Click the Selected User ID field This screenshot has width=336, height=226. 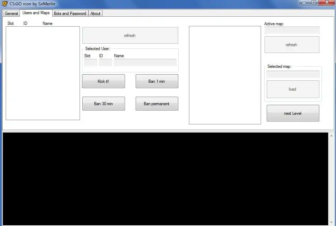[x=105, y=63]
